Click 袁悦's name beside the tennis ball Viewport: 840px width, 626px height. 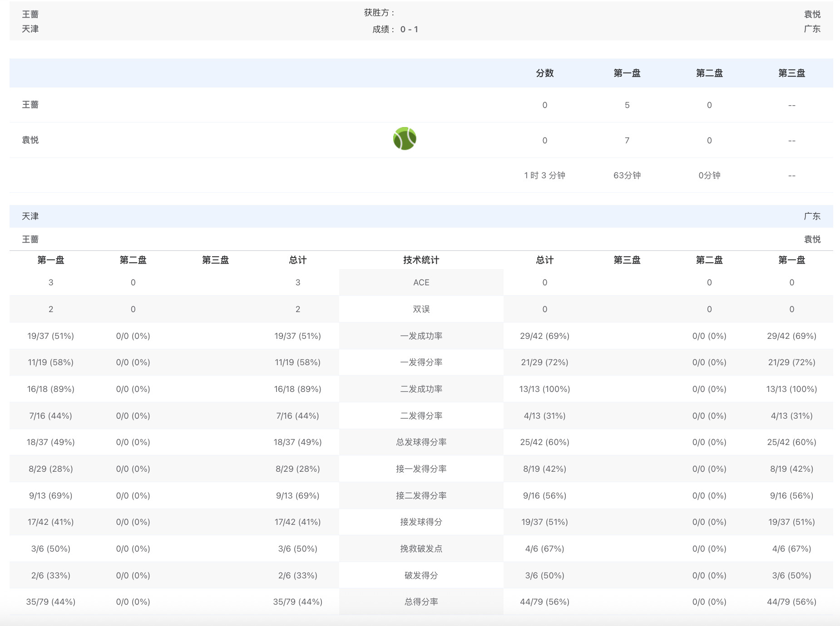[30, 140]
